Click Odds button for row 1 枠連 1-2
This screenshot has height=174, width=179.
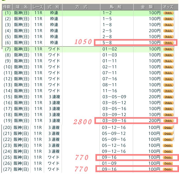click(x=168, y=13)
